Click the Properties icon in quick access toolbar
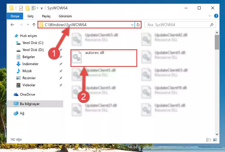 tap(21, 8)
